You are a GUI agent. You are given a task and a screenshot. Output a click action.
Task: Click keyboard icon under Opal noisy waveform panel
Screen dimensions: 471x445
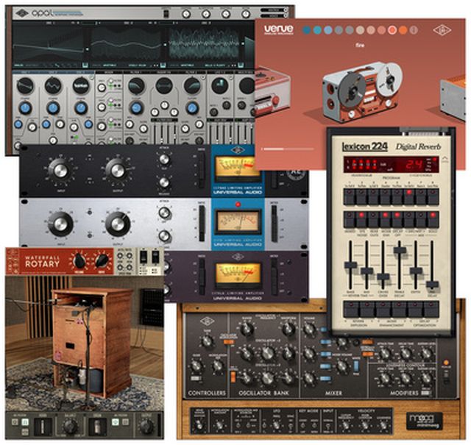tap(241, 65)
